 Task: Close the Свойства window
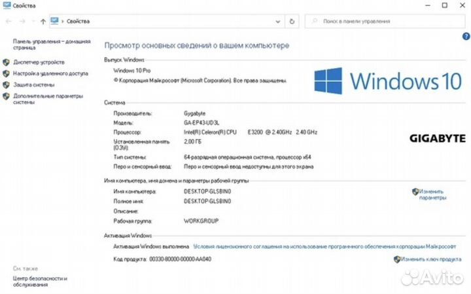(462, 5)
